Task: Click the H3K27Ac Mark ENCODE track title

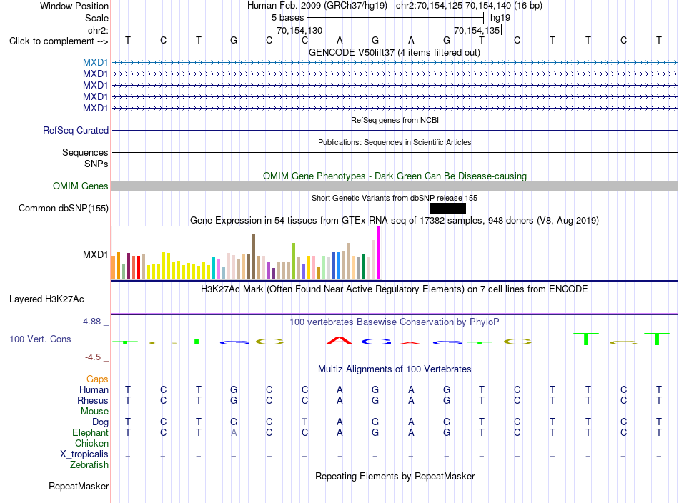Action: coord(395,289)
